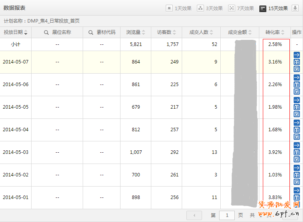Click the yen table icon in the 2014-05-02 row
Viewport: 303px width, 222px height.
296,182
